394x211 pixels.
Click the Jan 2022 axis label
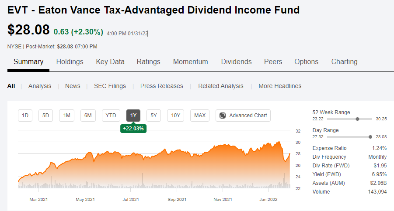click(x=268, y=200)
